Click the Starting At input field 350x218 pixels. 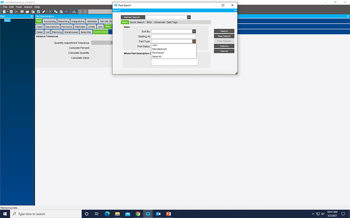[x=173, y=36]
